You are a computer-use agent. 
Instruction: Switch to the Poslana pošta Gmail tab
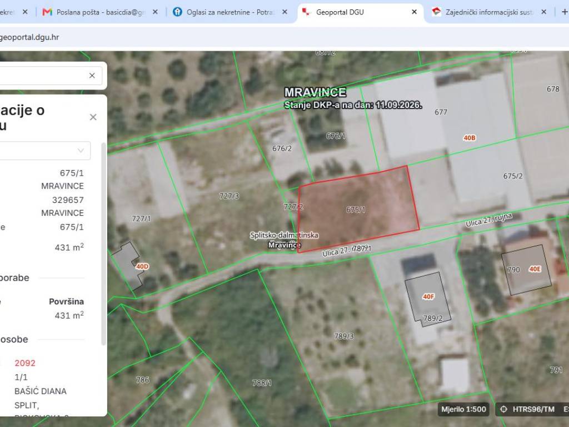click(x=101, y=12)
